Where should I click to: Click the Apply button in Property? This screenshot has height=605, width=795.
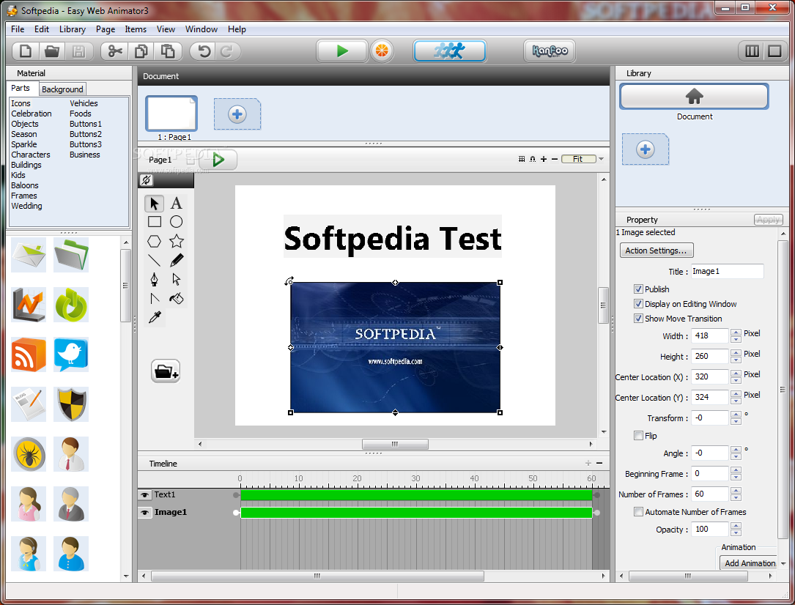tap(769, 220)
